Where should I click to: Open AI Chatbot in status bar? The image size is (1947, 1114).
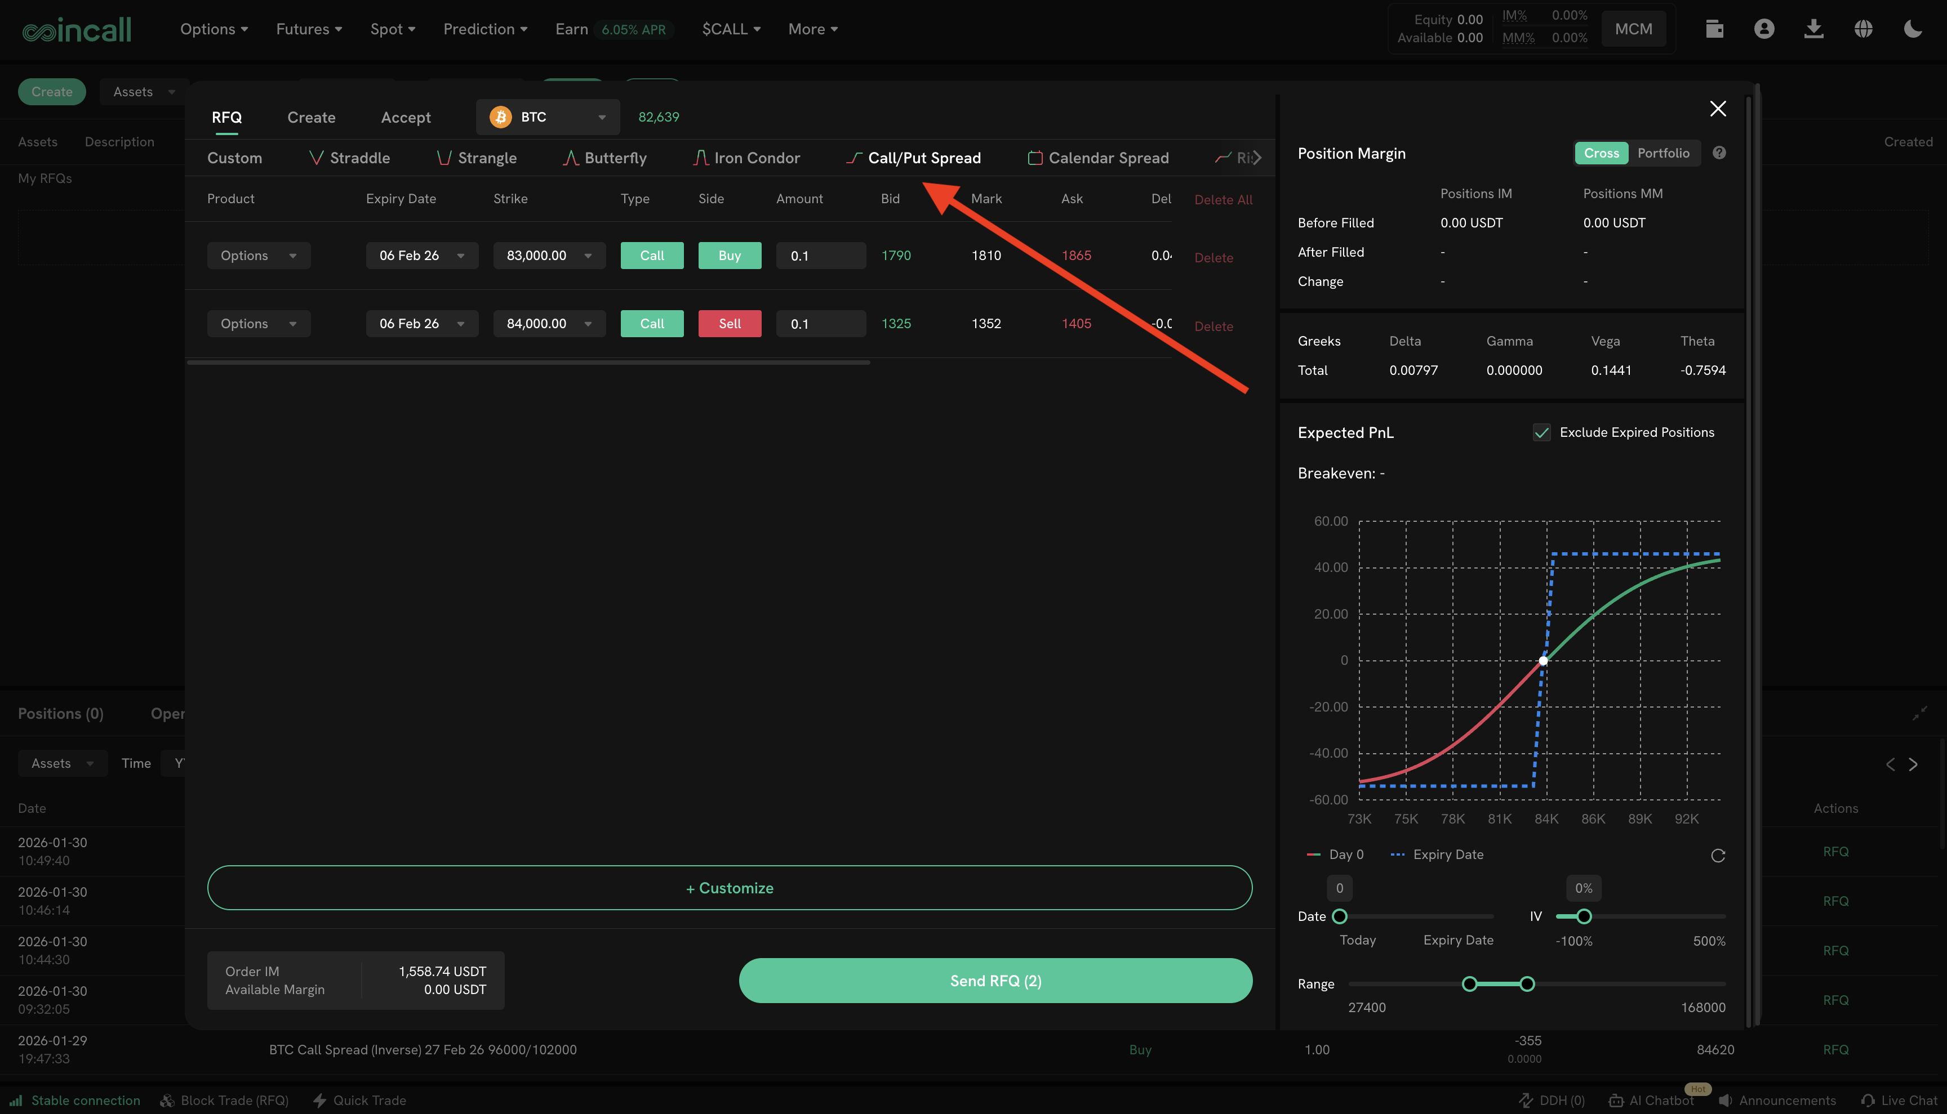coord(1651,1100)
